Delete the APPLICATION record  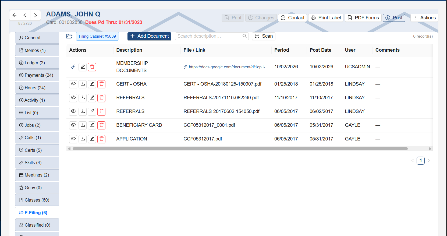(x=102, y=139)
